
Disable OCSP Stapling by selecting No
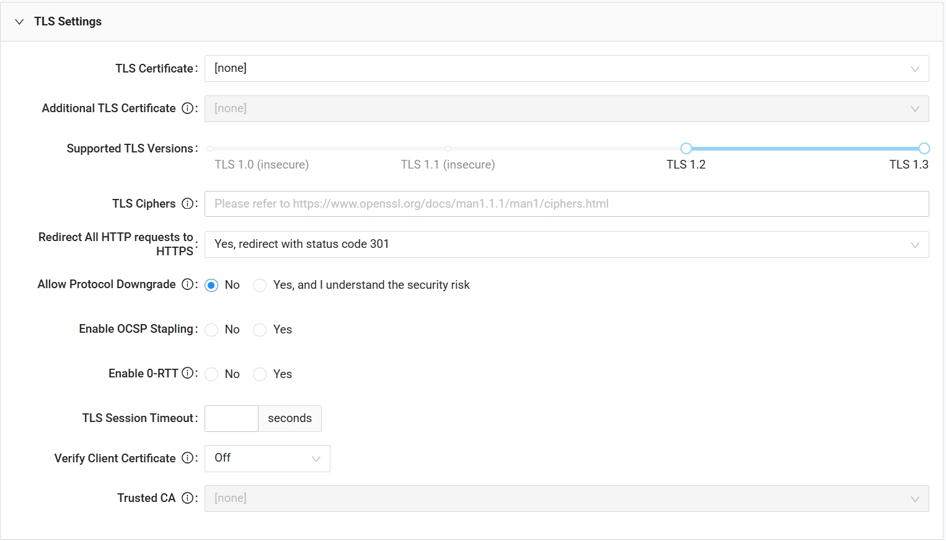click(x=211, y=330)
